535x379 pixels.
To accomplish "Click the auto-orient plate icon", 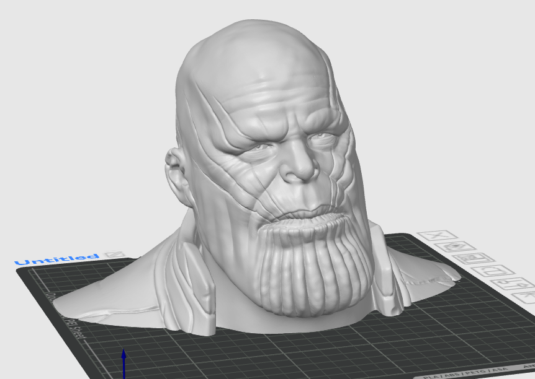I will click(456, 246).
